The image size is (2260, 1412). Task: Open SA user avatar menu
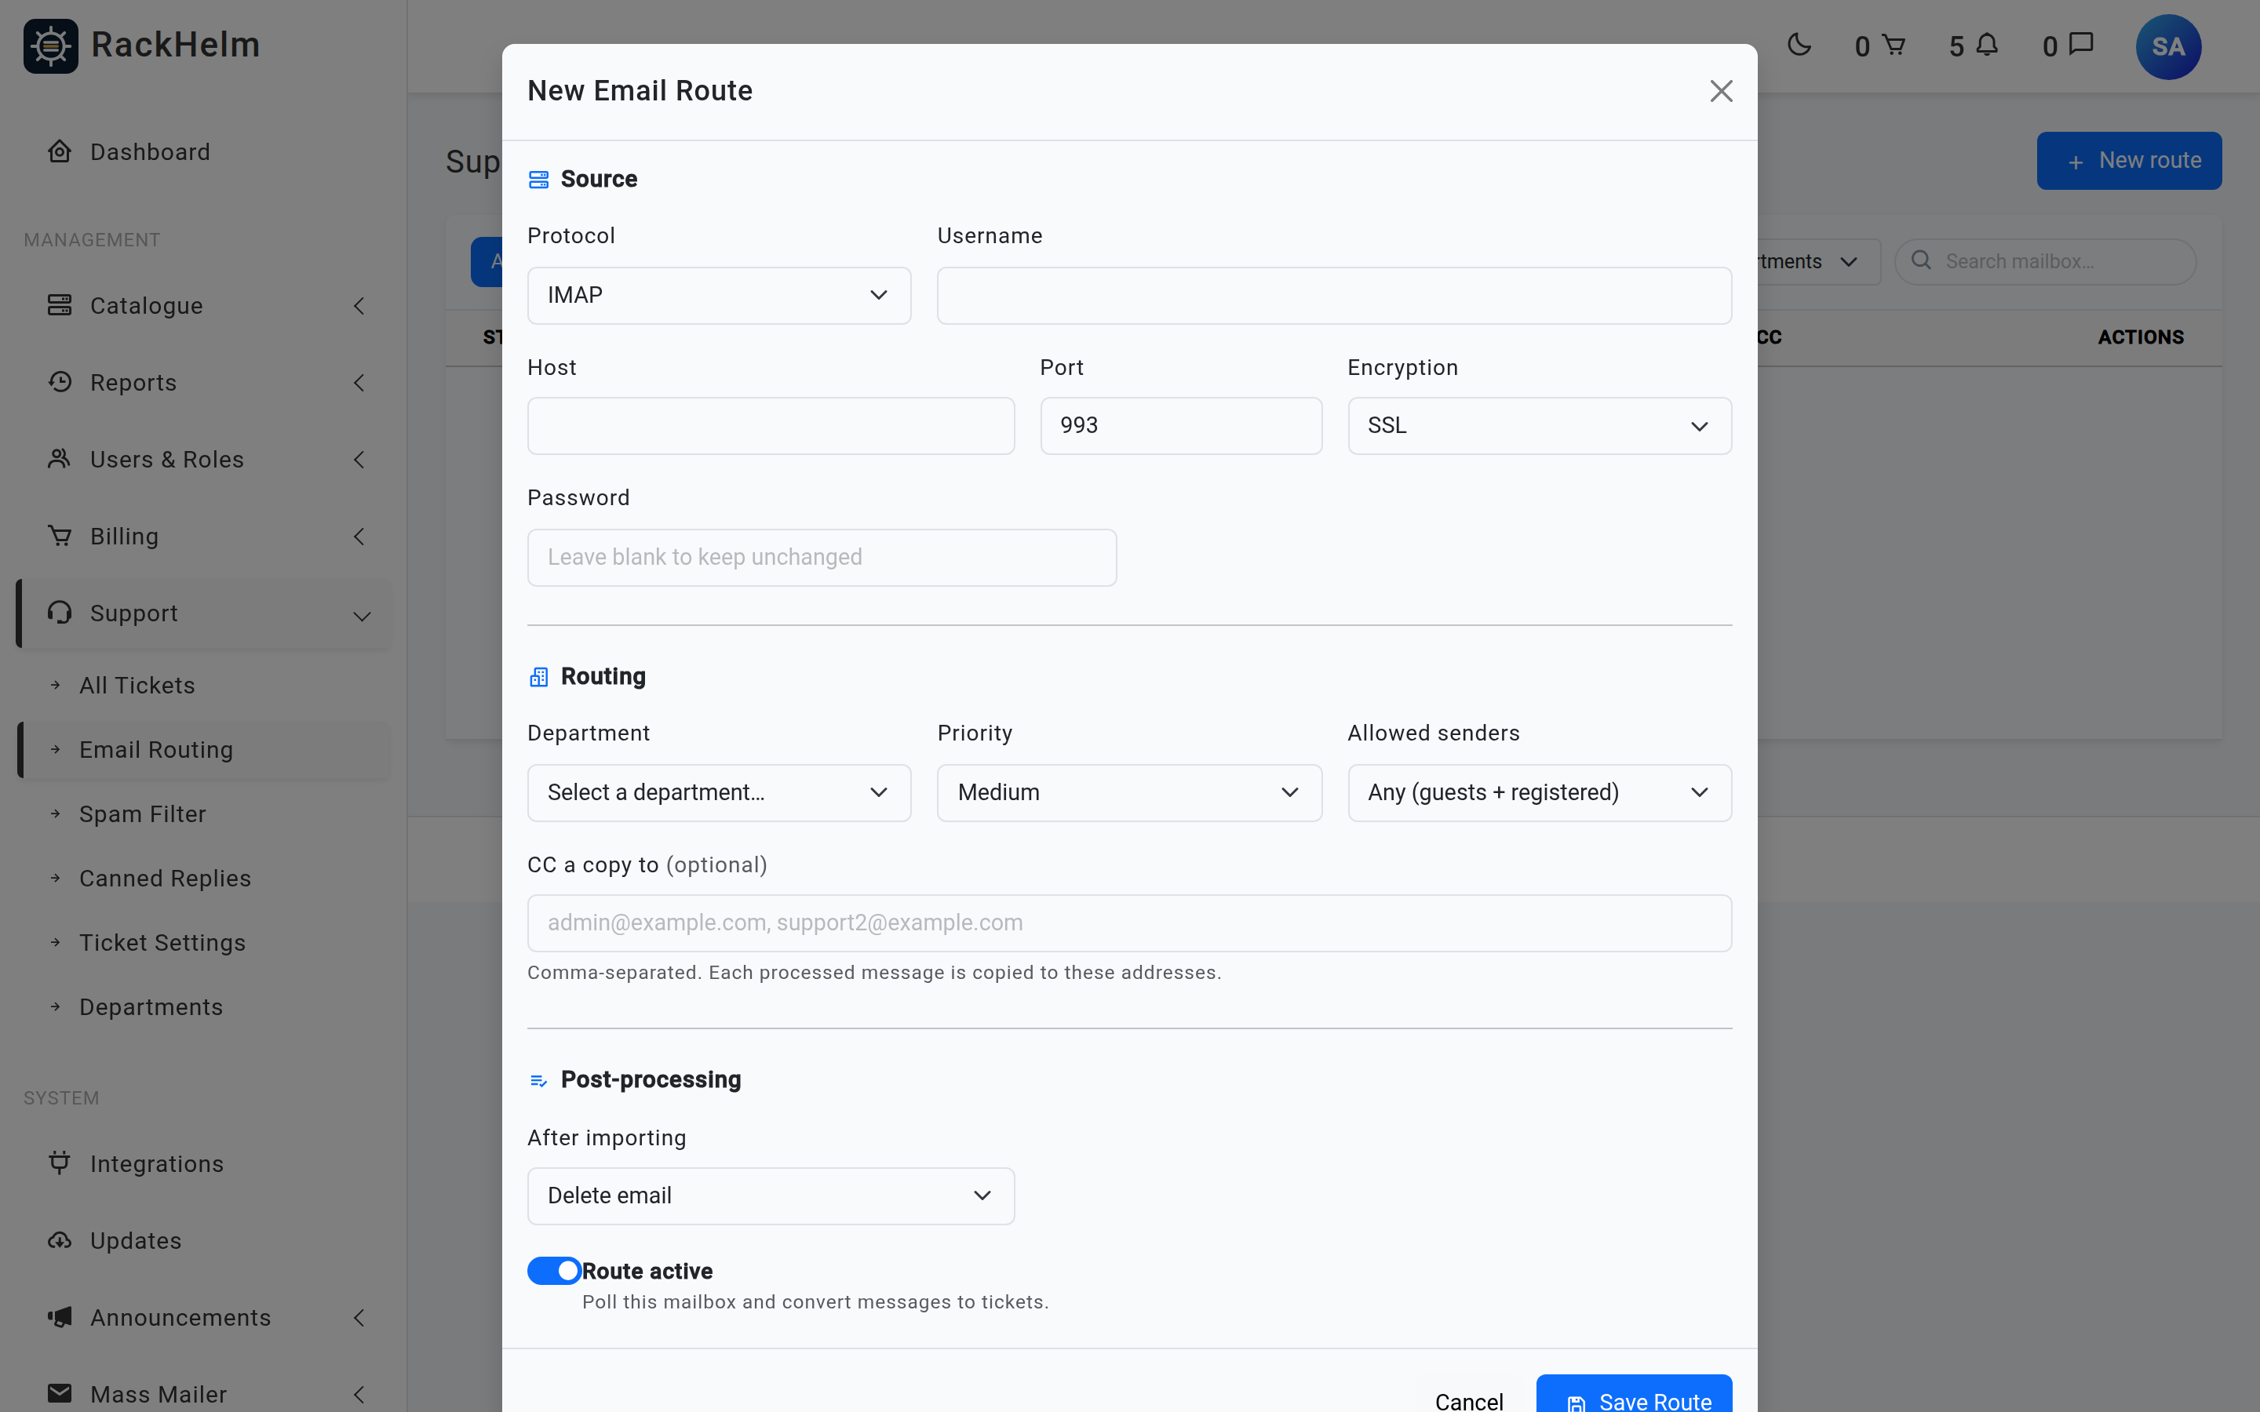coord(2167,45)
